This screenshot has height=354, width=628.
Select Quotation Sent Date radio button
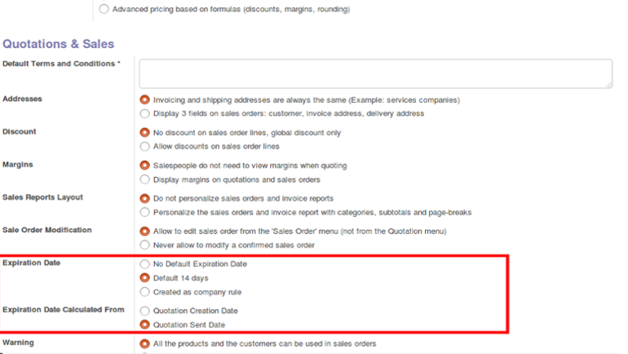pos(144,325)
